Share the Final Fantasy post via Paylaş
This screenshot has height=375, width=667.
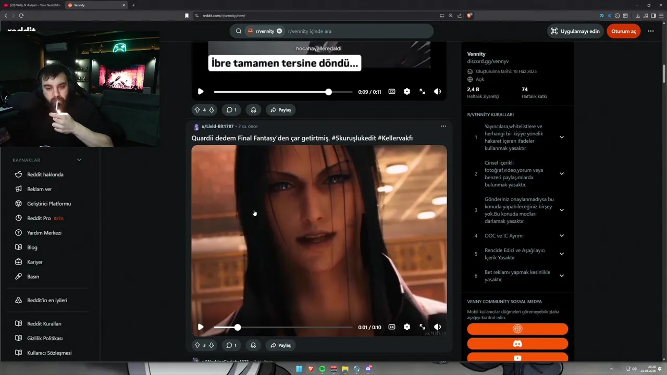[280, 345]
